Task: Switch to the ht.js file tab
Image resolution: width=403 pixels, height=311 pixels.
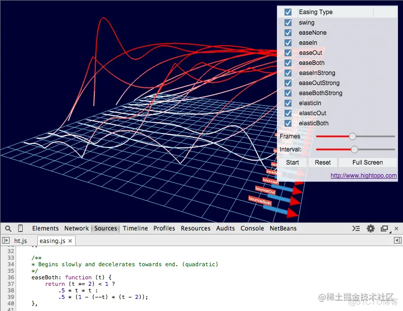Action: [20, 241]
